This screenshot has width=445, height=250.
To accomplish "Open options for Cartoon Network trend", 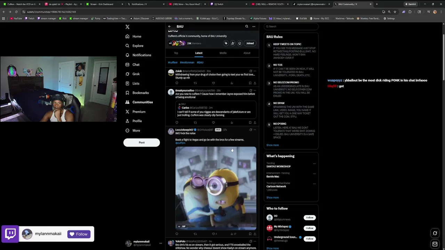I will click(314, 184).
